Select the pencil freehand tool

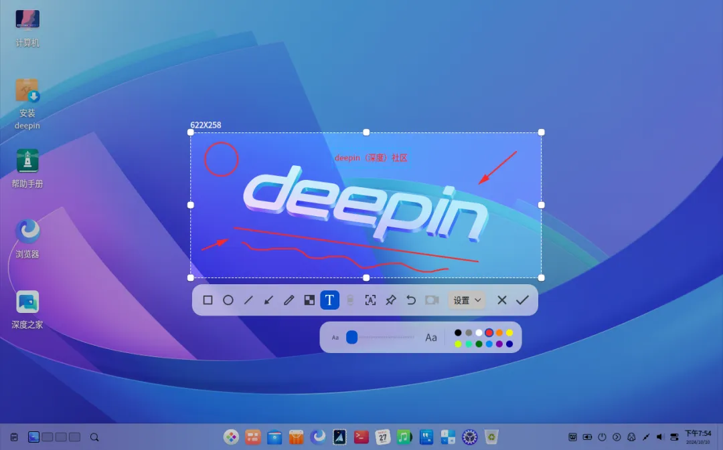pyautogui.click(x=289, y=300)
